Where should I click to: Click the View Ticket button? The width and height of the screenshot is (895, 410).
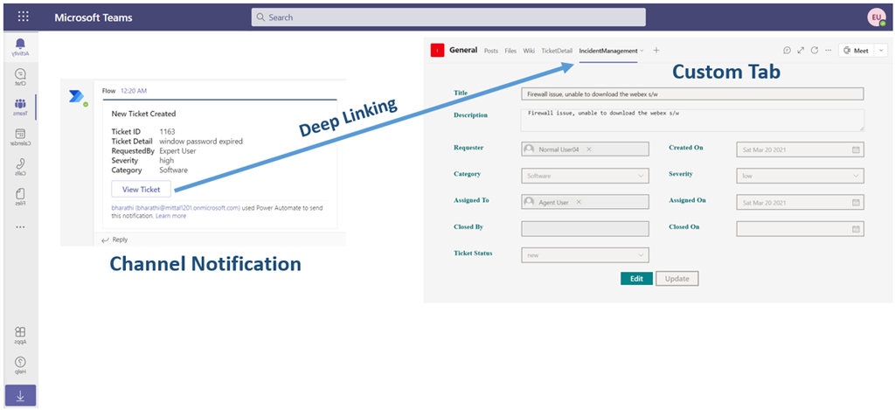[141, 189]
